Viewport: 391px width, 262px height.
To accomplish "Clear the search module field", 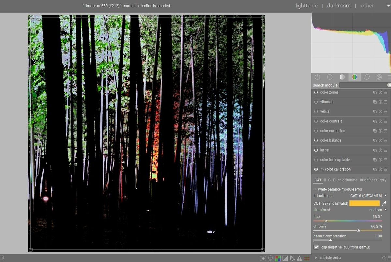I will click(389, 85).
